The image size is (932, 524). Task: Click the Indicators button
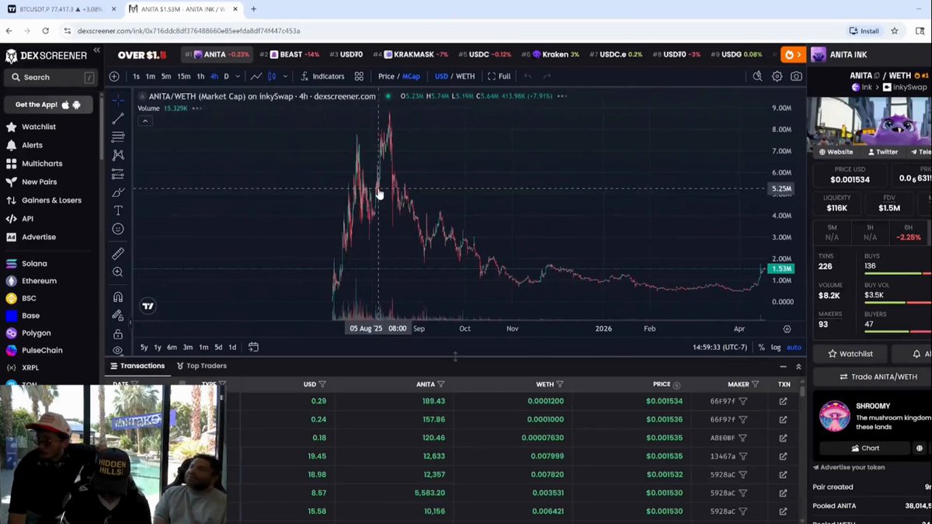pyautogui.click(x=322, y=76)
